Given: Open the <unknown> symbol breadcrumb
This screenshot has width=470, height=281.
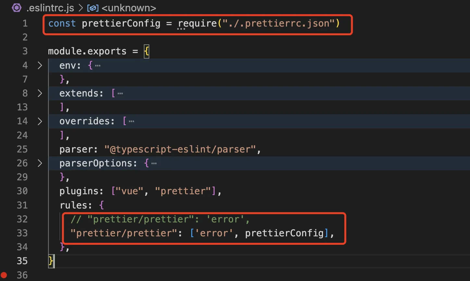Looking at the screenshot, I should click(x=129, y=8).
